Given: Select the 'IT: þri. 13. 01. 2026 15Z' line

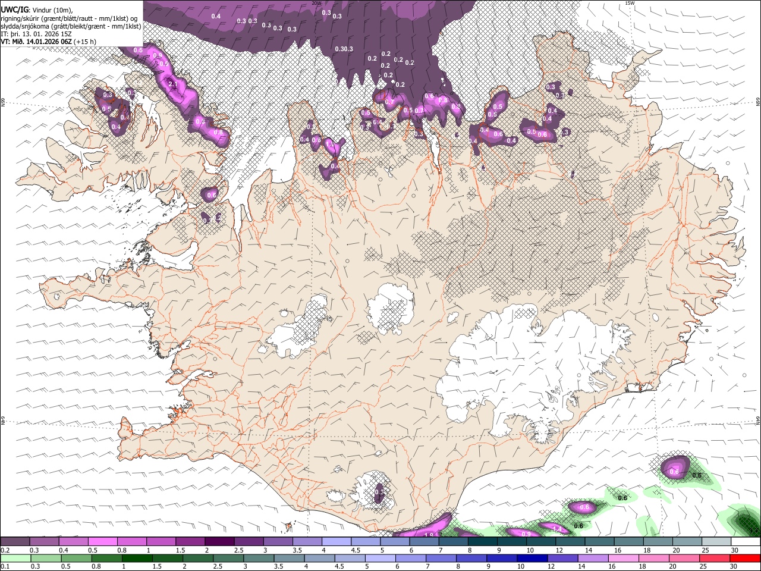Looking at the screenshot, I should pos(37,34).
